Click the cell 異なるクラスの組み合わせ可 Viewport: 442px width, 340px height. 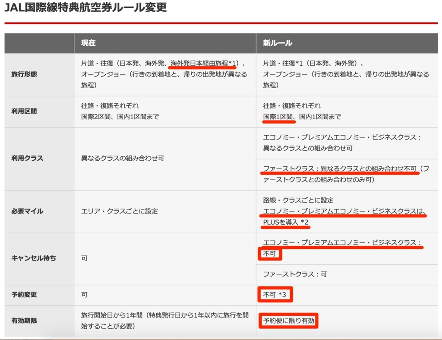123,158
